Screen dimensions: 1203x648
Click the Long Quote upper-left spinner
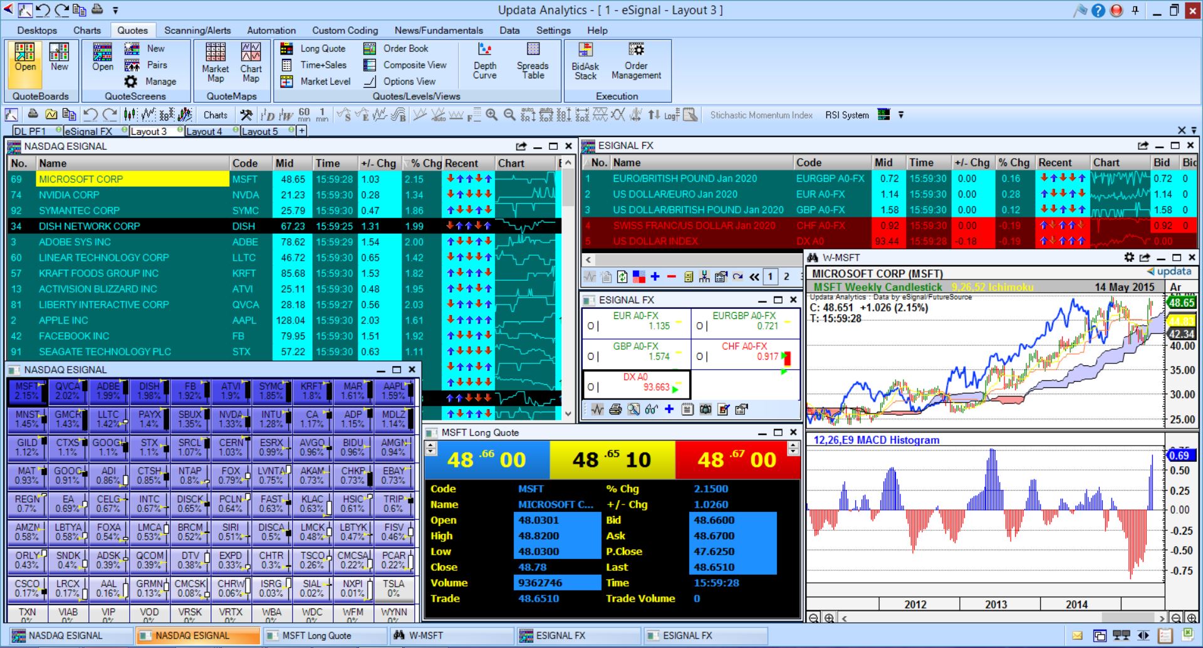coord(430,448)
